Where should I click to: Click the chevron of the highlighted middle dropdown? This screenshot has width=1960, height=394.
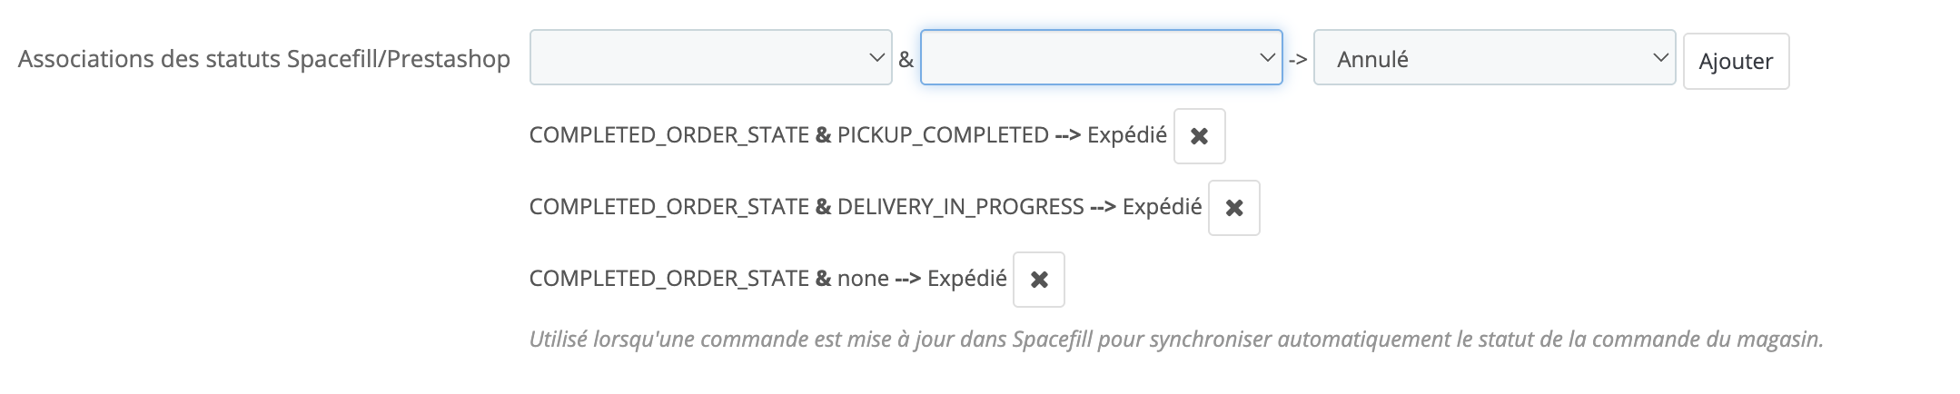(1268, 58)
